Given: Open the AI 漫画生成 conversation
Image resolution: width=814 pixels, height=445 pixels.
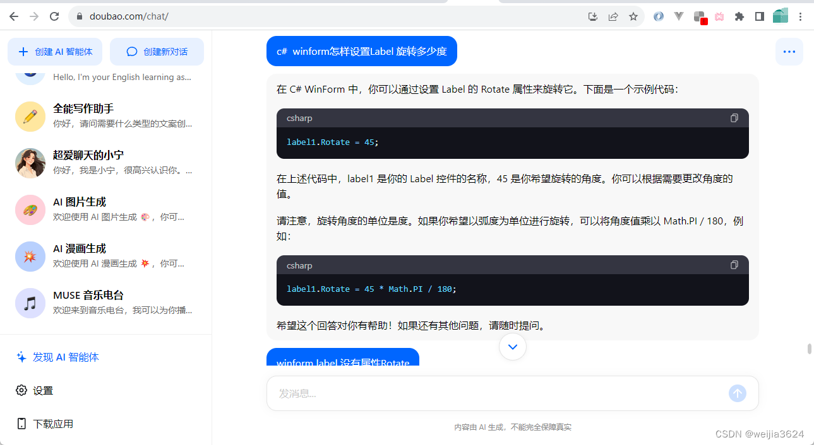Looking at the screenshot, I should pyautogui.click(x=105, y=257).
